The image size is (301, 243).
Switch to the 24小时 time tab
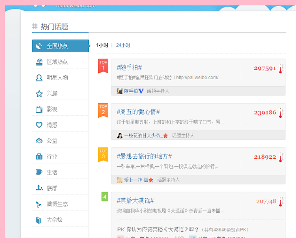(123, 45)
